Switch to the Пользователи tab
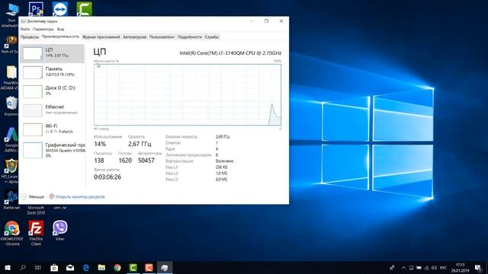The height and width of the screenshot is (274, 488). pyautogui.click(x=162, y=37)
